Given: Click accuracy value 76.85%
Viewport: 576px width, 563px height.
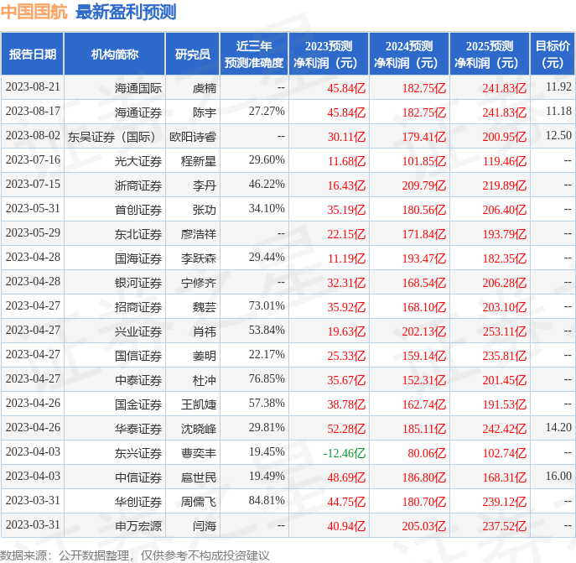Looking at the screenshot, I should point(267,378).
